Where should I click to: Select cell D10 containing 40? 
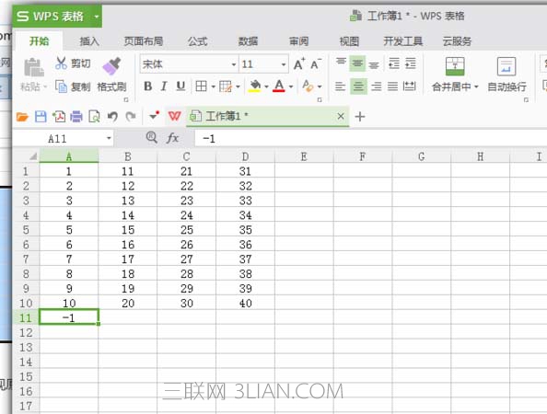pos(245,304)
